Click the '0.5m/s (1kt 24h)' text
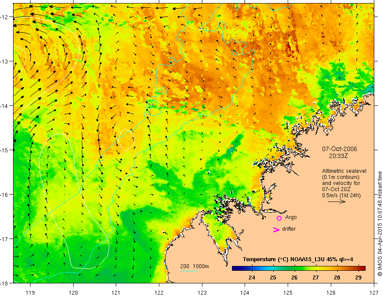383x296 pixels. [x=341, y=195]
